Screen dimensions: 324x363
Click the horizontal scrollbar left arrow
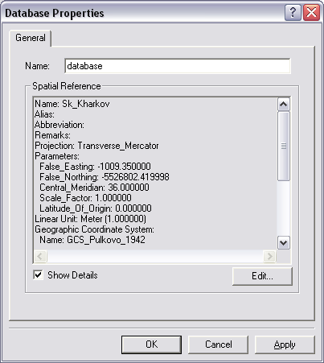(x=40, y=256)
